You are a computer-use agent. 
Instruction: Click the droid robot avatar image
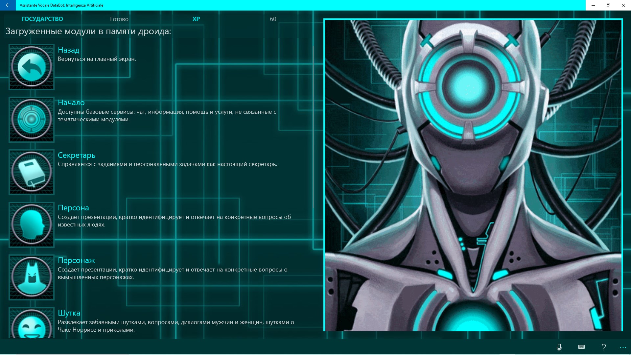click(473, 175)
